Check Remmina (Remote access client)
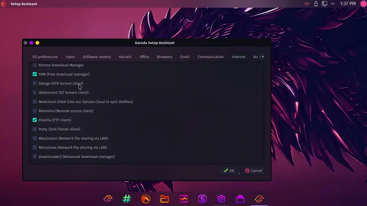Screen dimensions: 367x206 point(35,111)
